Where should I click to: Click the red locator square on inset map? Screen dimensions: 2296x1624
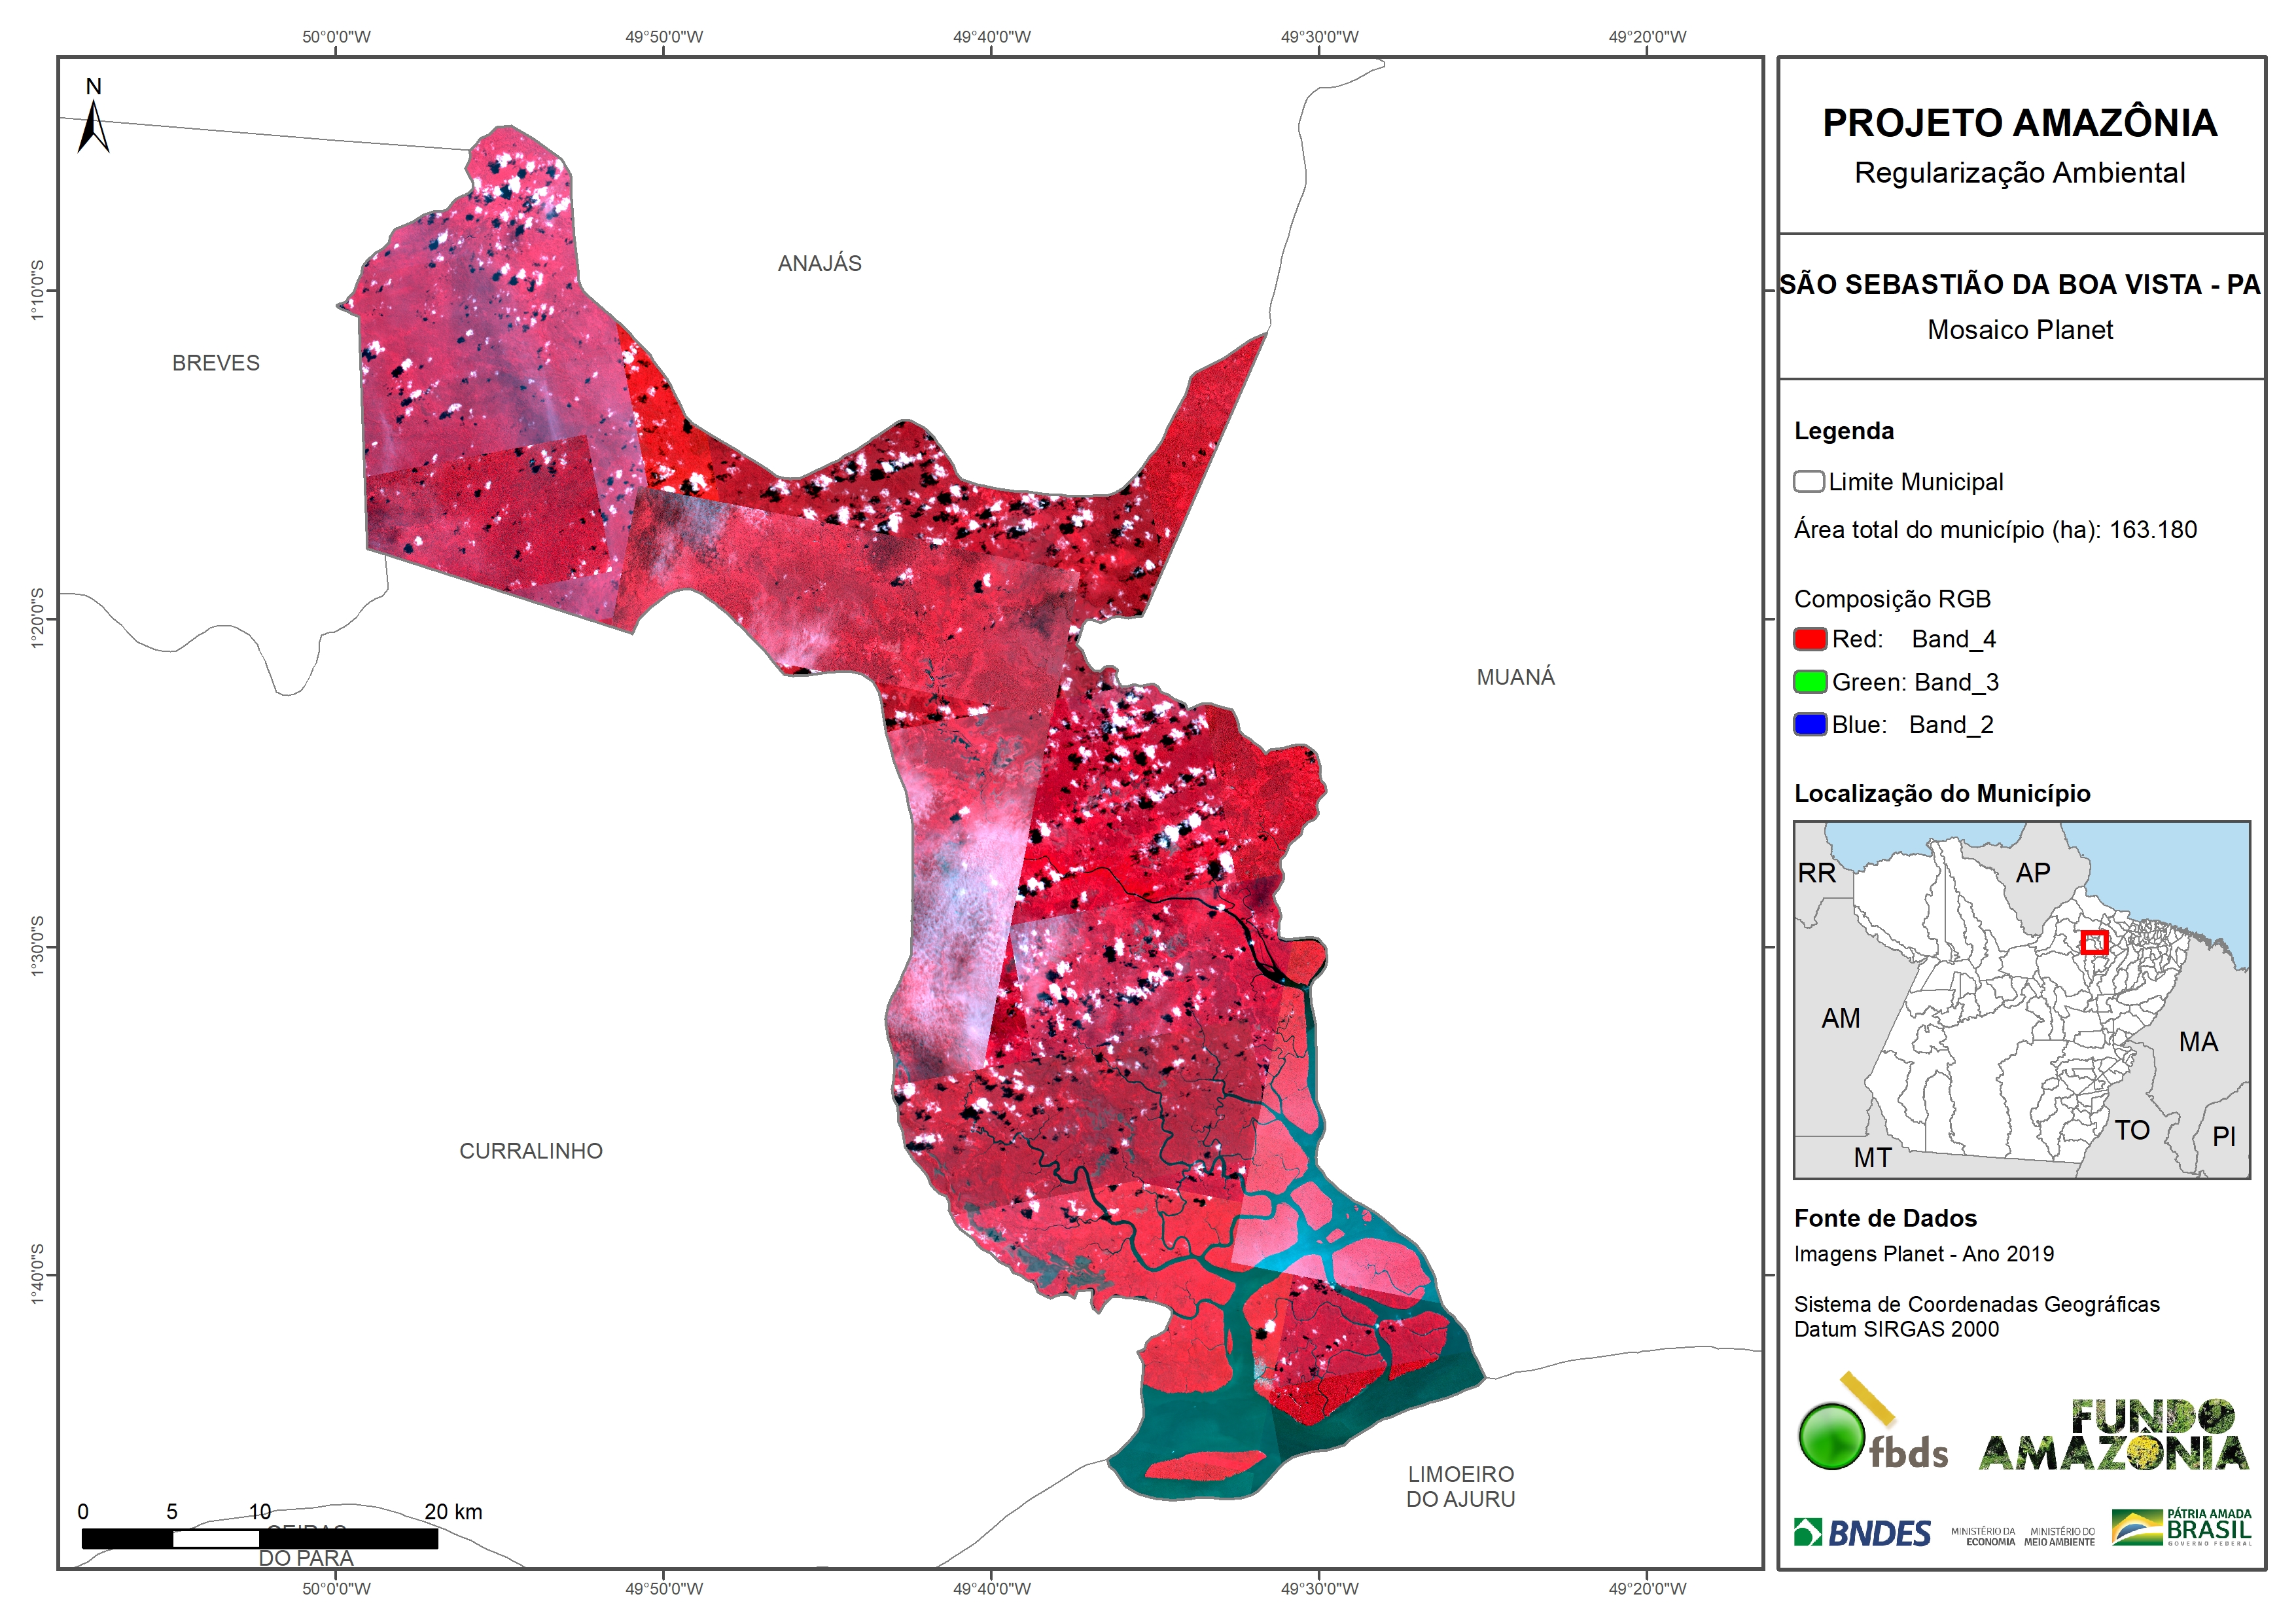(2094, 941)
